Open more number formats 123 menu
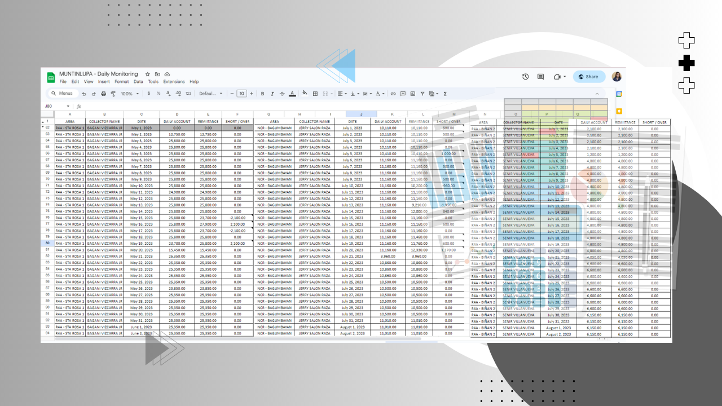 tap(188, 94)
